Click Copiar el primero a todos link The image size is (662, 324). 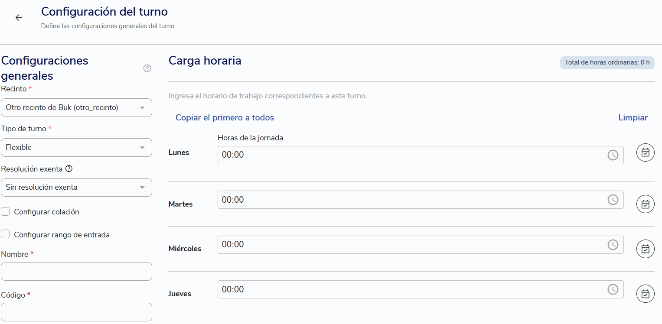(225, 118)
